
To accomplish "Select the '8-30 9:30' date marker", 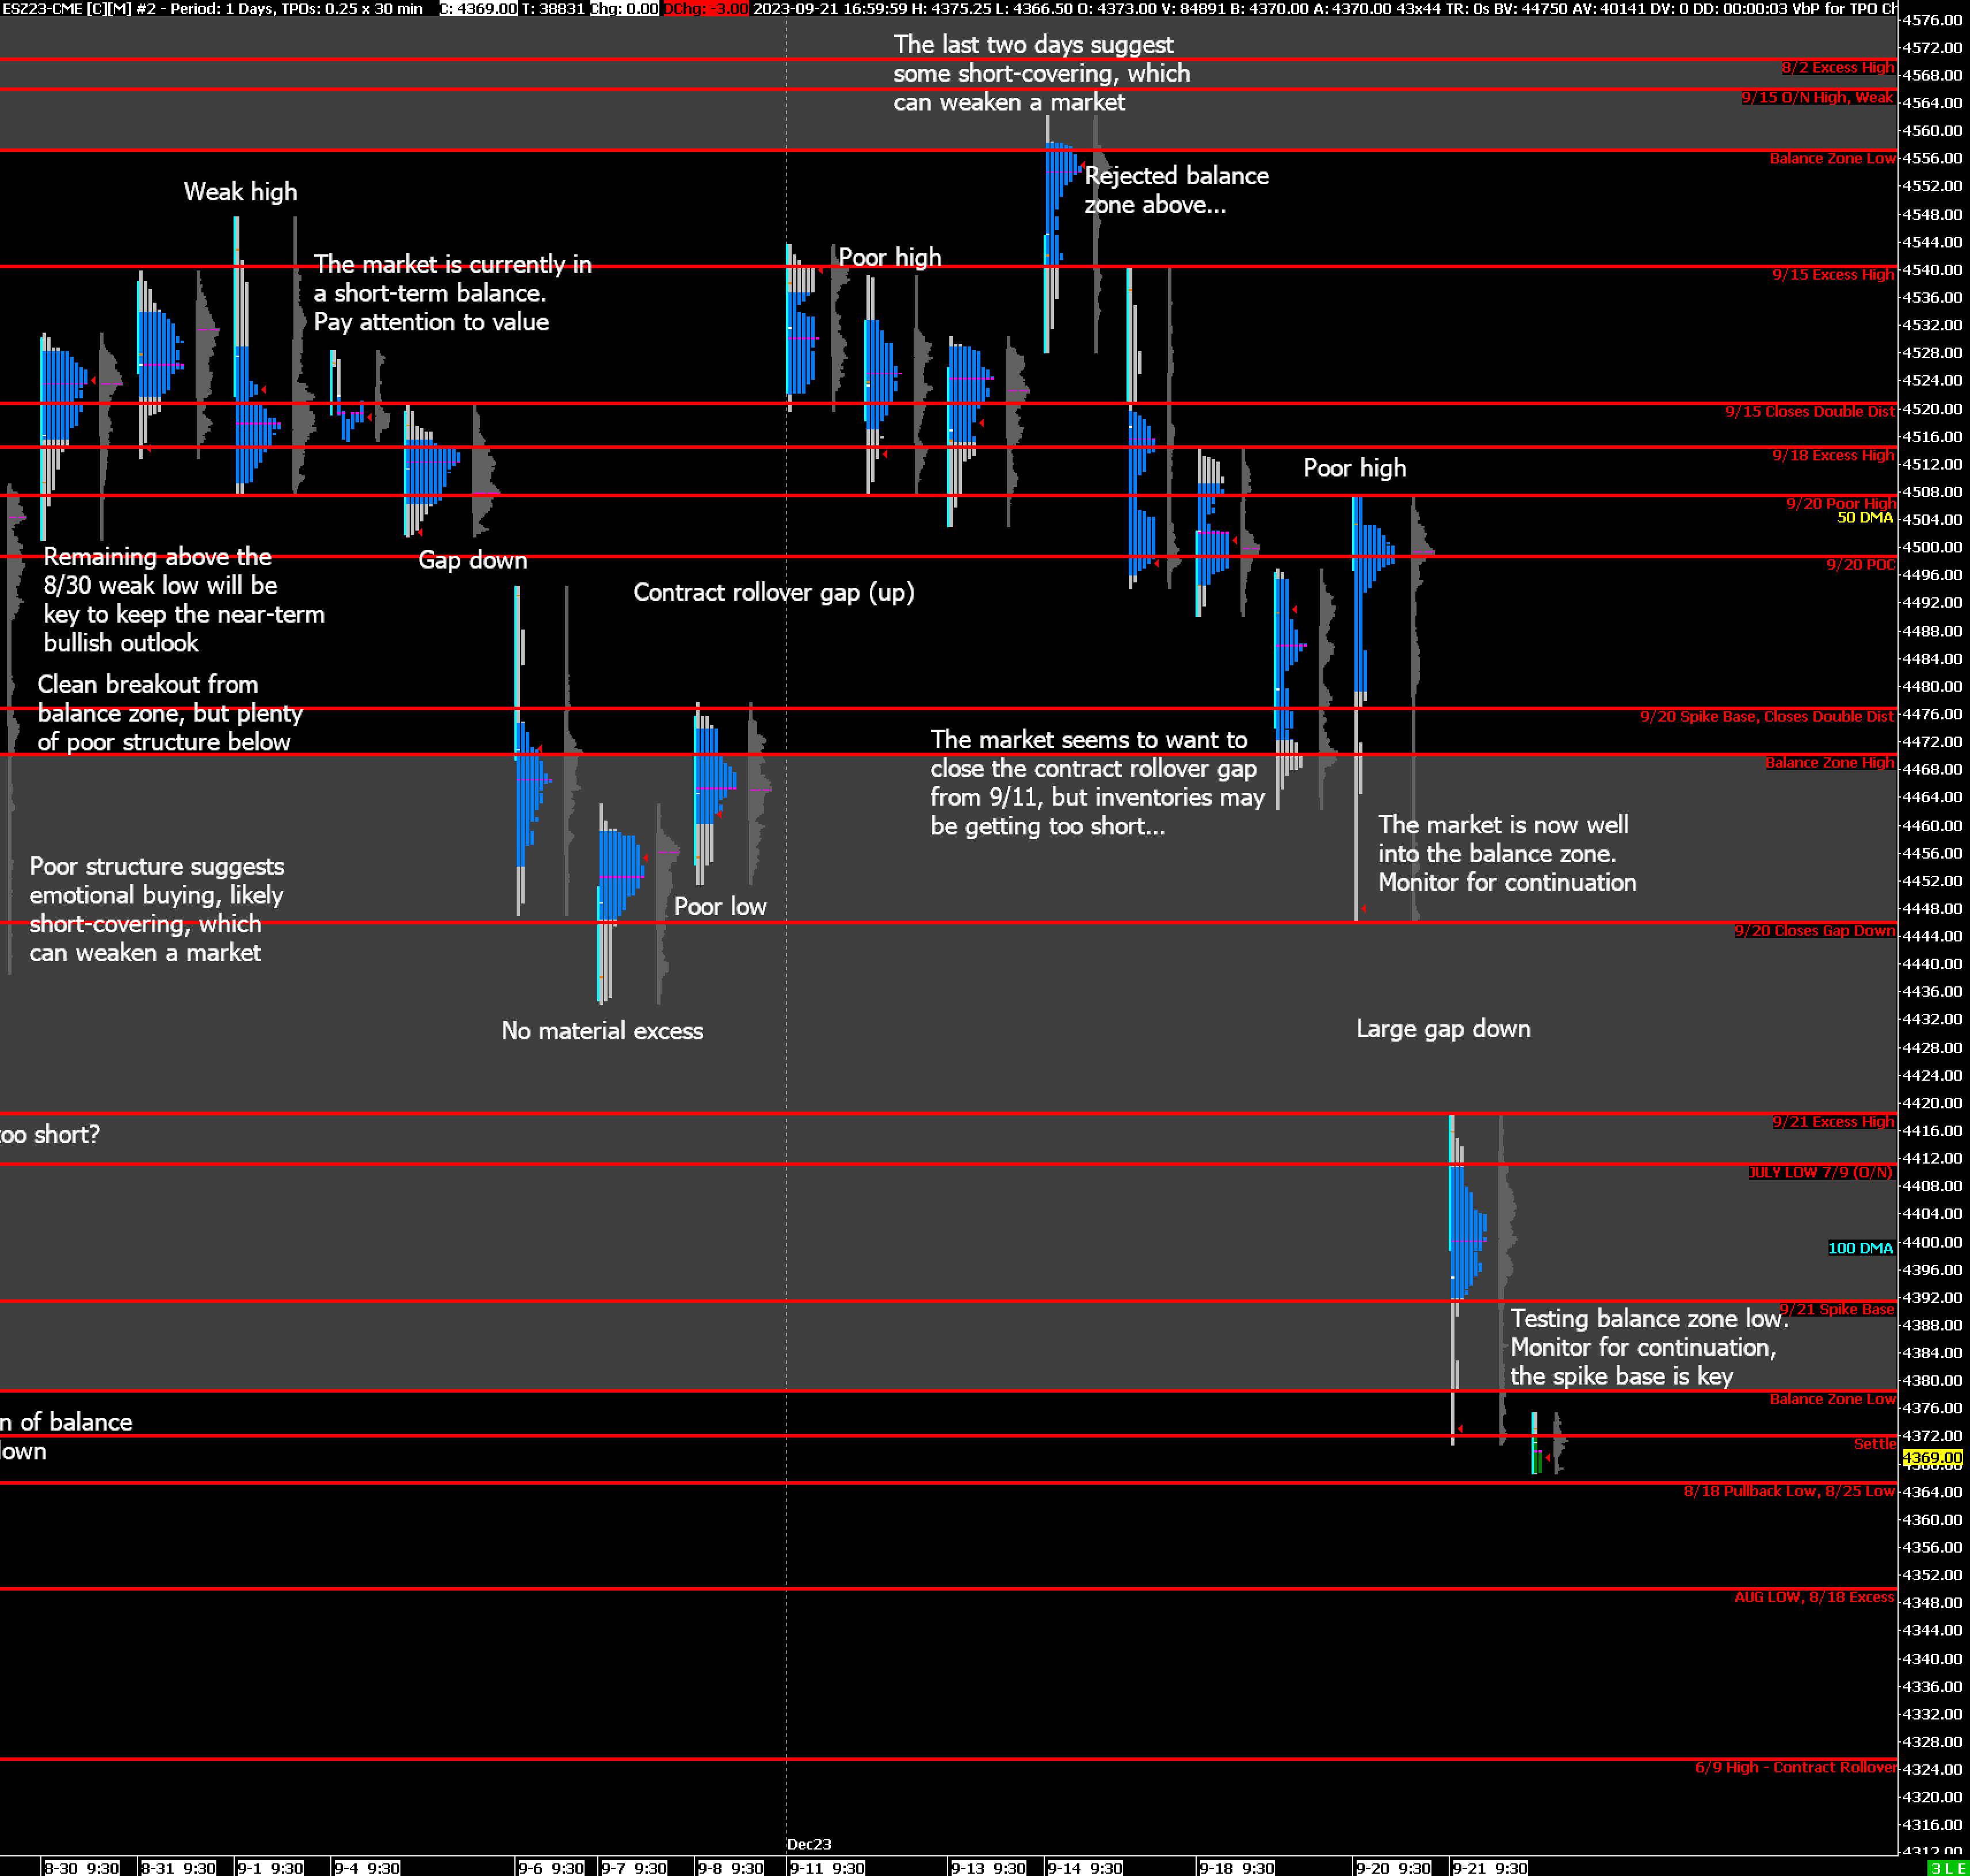I will [x=81, y=1868].
